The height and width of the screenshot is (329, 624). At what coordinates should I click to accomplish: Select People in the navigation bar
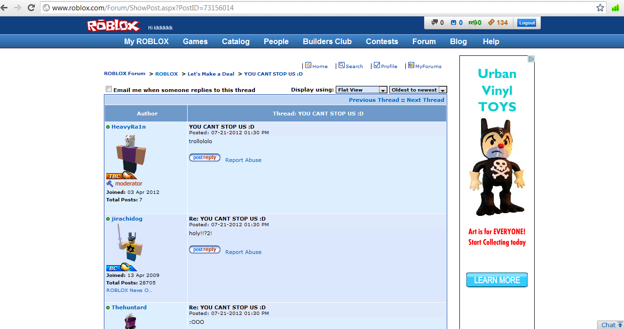[276, 41]
